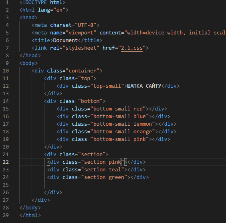Click empty line 25 in the editor

123,185
